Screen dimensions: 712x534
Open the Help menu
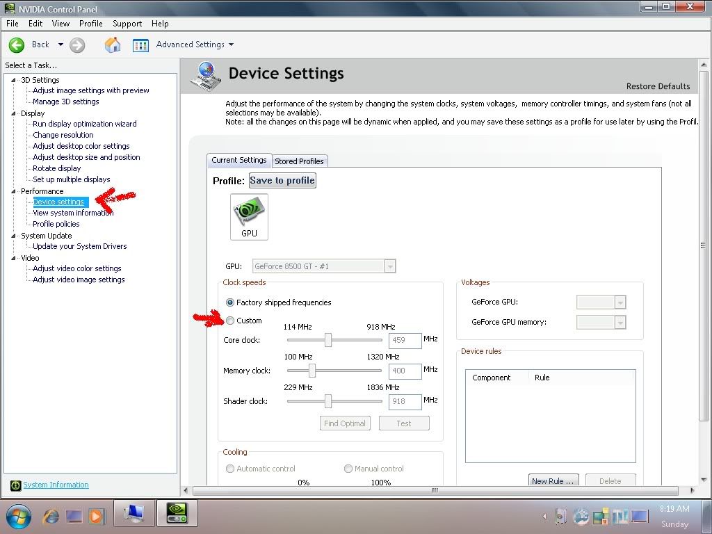(160, 24)
